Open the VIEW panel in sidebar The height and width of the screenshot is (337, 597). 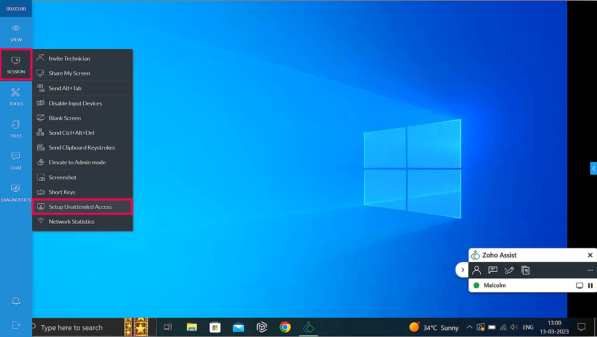point(16,33)
